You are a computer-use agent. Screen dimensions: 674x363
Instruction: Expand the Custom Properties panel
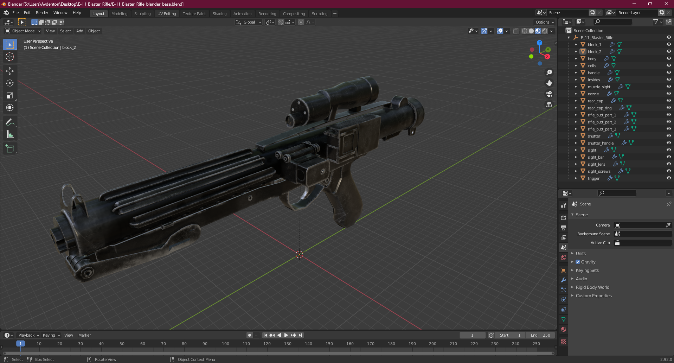pyautogui.click(x=593, y=295)
